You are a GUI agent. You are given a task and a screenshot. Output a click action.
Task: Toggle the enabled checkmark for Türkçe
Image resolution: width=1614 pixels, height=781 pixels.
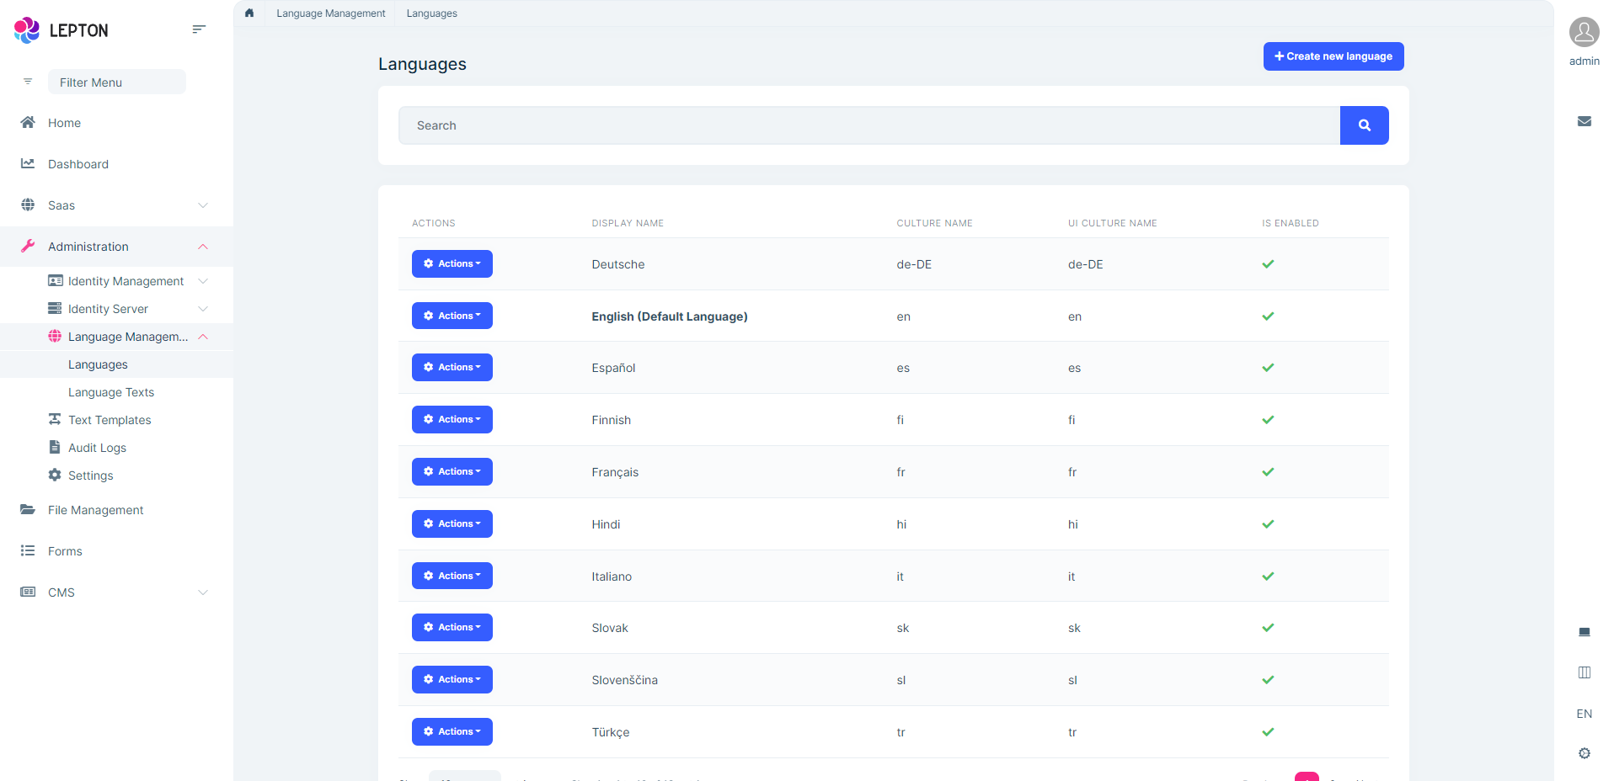click(1267, 732)
